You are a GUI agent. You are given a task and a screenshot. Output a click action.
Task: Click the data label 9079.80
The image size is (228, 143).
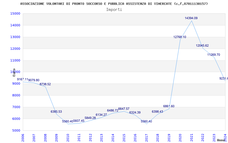pos(34,80)
